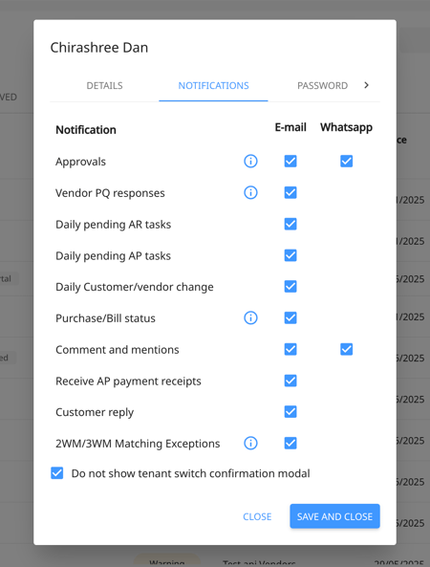Expand more tabs with right chevron arrow
Viewport: 430px width, 567px height.
coord(366,85)
